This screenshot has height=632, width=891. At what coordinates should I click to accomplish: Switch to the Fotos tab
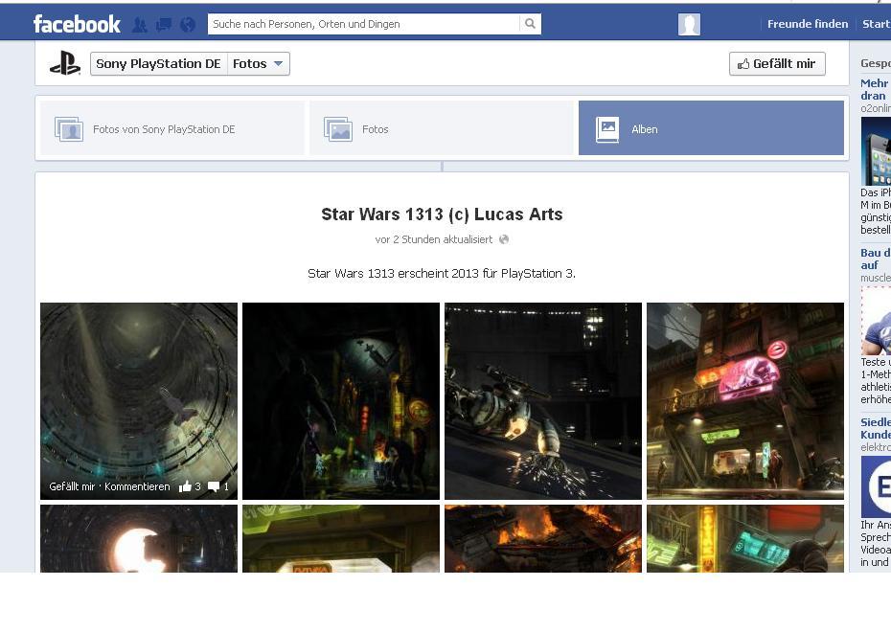tap(442, 128)
